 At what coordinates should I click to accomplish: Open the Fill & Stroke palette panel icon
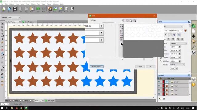tap(194, 42)
